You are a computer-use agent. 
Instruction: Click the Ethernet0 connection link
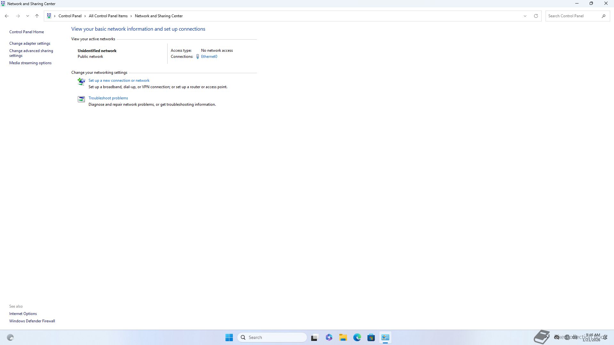[x=209, y=57]
